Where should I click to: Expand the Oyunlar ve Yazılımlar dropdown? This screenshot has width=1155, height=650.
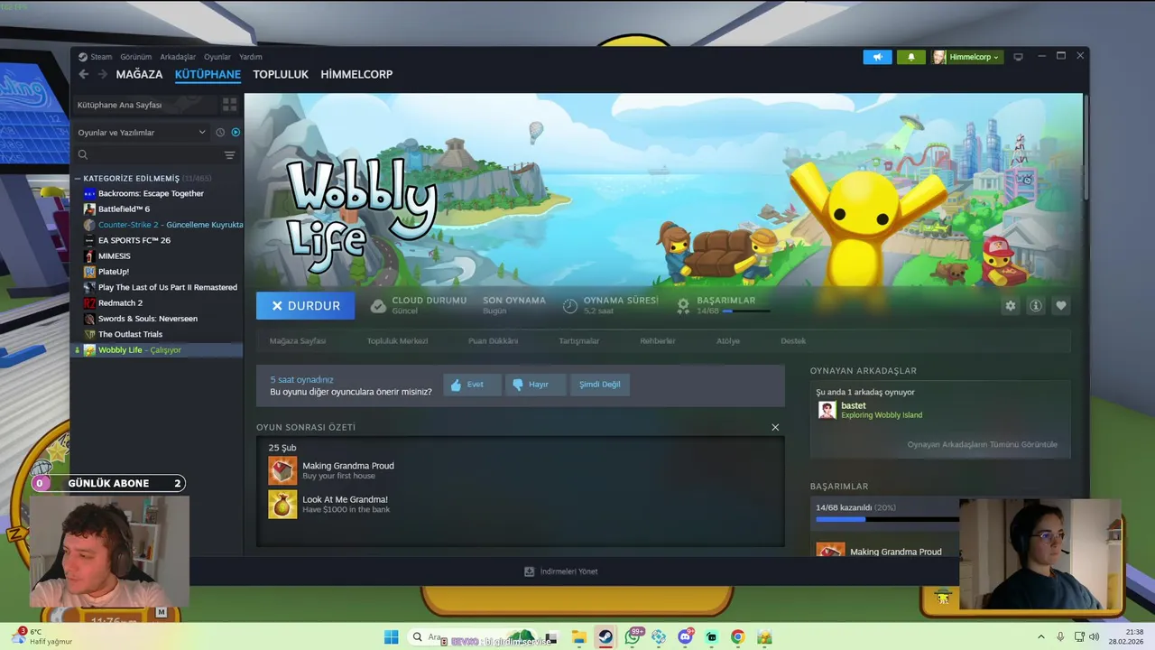tap(142, 133)
